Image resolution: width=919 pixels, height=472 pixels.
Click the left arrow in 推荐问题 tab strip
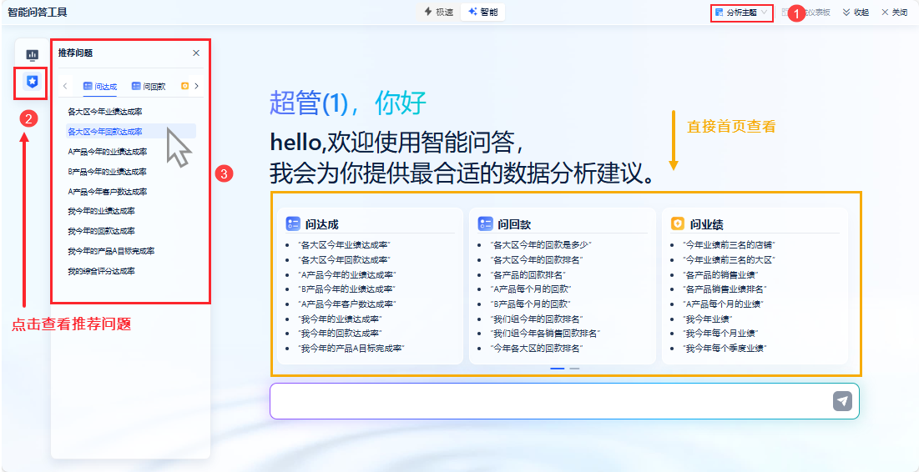(65, 86)
